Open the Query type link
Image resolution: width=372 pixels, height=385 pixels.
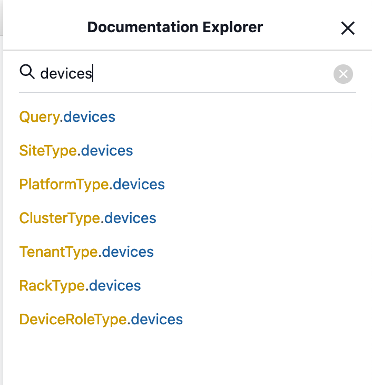coord(38,117)
